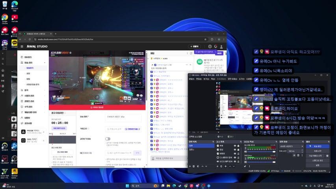Click the help question mark icon in Chzzk Studio
Viewport: 336px width, 189px height.
pyautogui.click(x=210, y=46)
